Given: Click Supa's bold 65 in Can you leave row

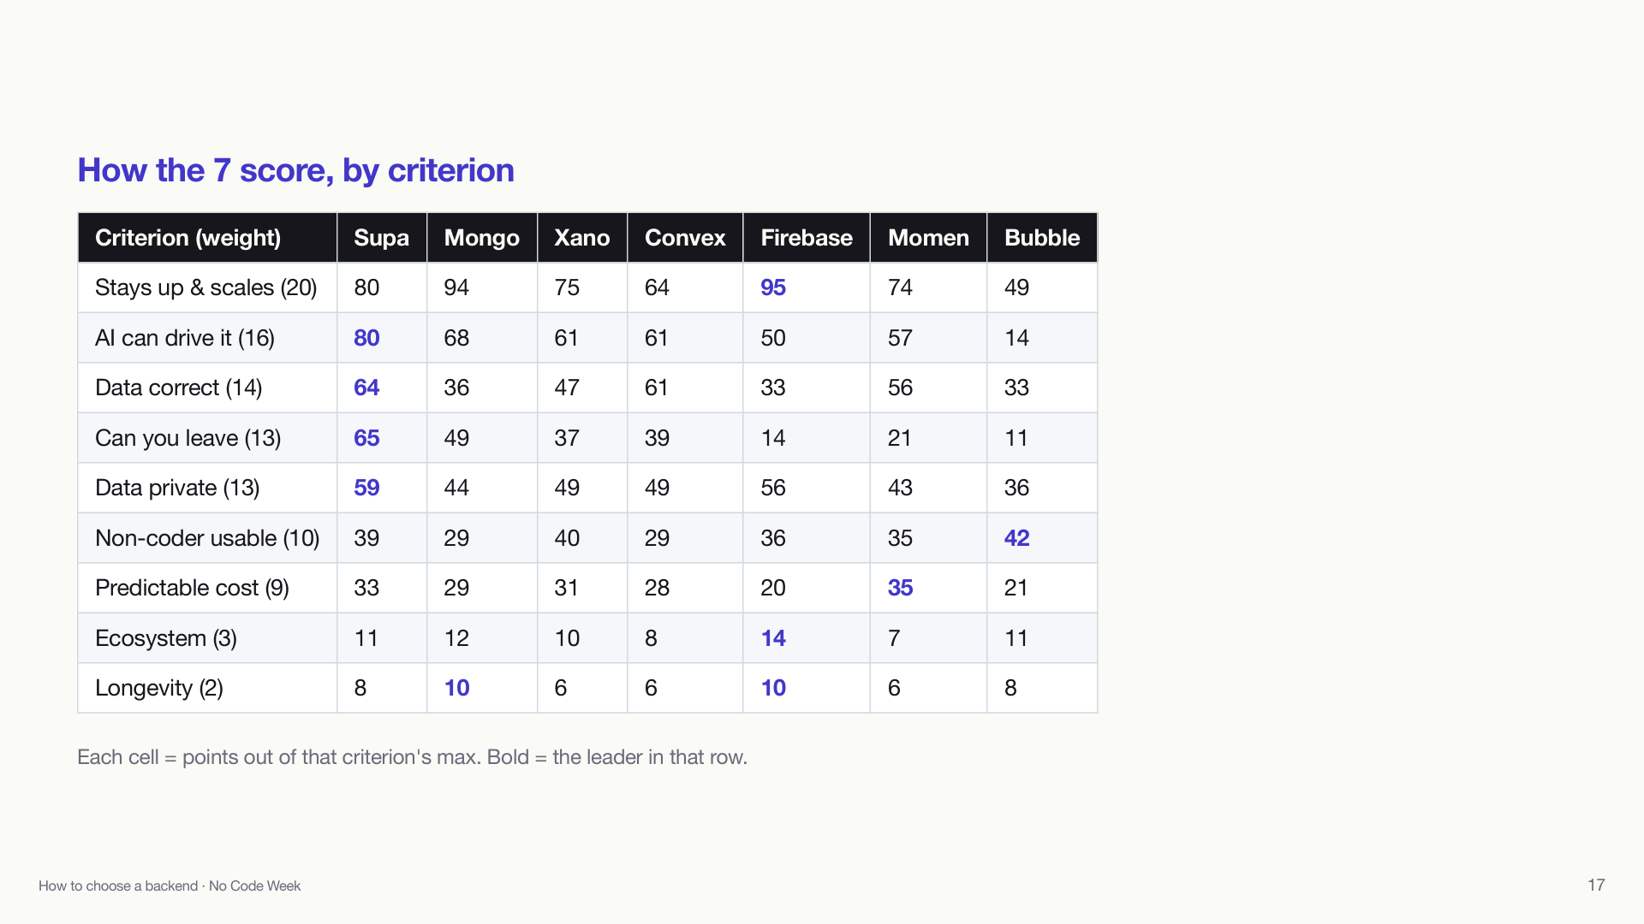Looking at the screenshot, I should [x=366, y=438].
